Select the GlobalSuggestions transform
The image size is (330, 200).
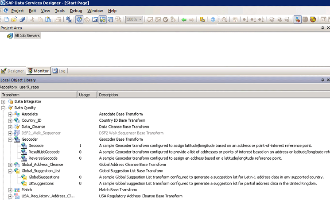click(44, 177)
